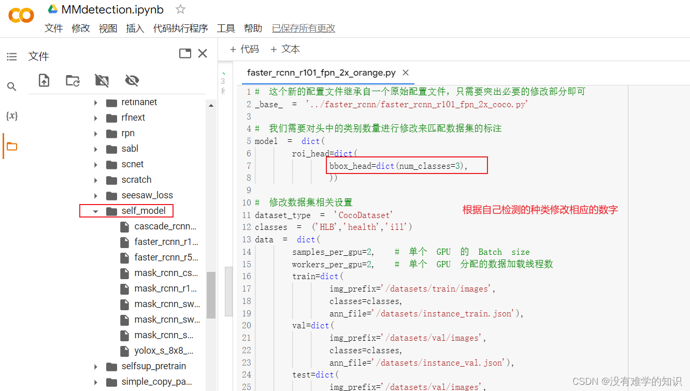Click the line classes = ('HLB','health','ill')
Viewport: 690px width, 391px height.
pyautogui.click(x=334, y=227)
